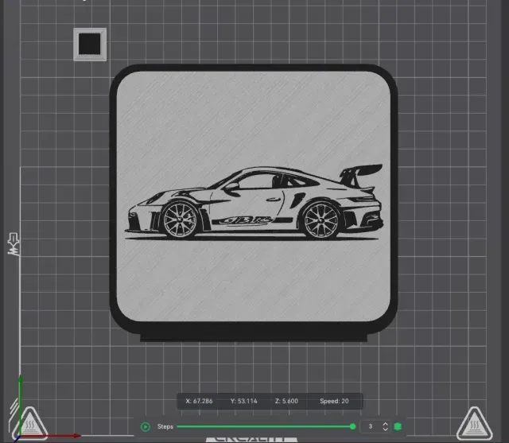Screen dimensions: 509x443
Task: Play the print step animation
Action: pyautogui.click(x=146, y=426)
